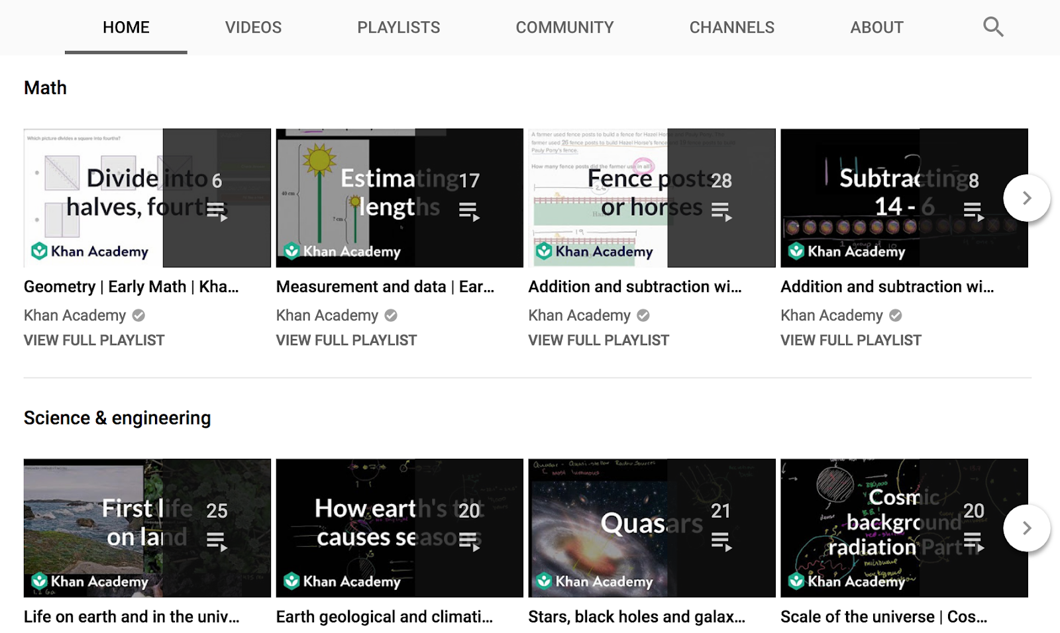1060x633 pixels.
Task: View full playlist under Fence posts thumbnail
Action: click(599, 340)
